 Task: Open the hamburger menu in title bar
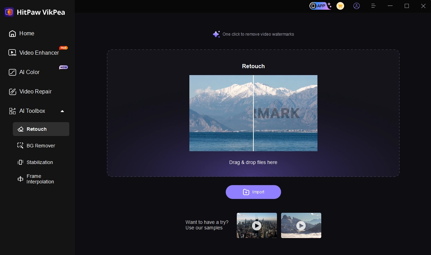[374, 6]
